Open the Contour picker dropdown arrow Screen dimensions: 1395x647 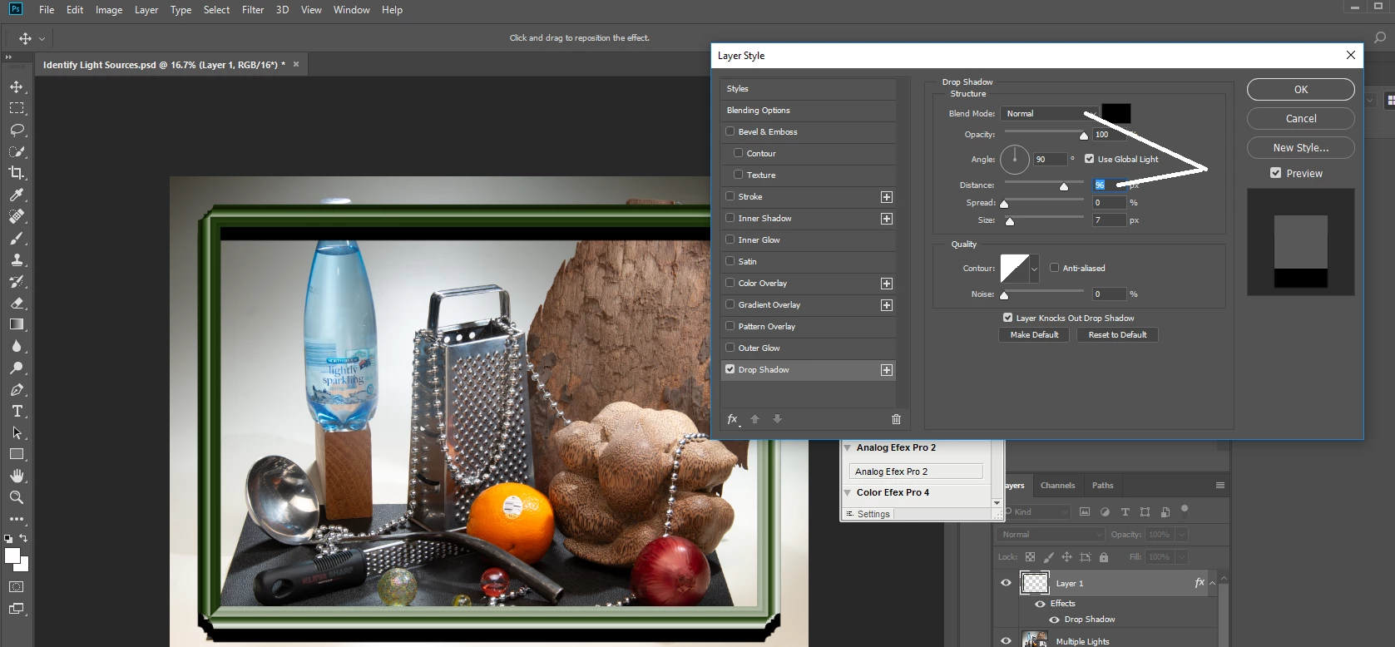click(x=1035, y=269)
